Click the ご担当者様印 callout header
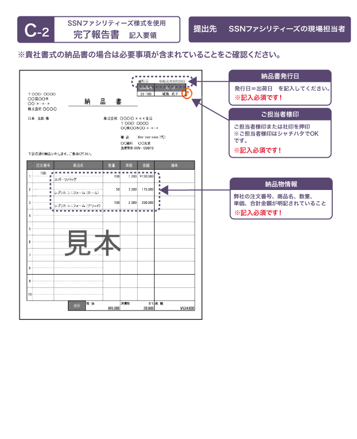Image resolution: width=357 pixels, height=439 pixels. [x=280, y=114]
